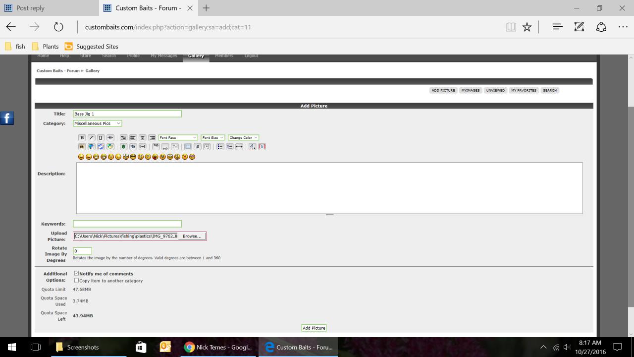The width and height of the screenshot is (634, 357).
Task: Submit with the Add Picture button at bottom
Action: point(314,328)
